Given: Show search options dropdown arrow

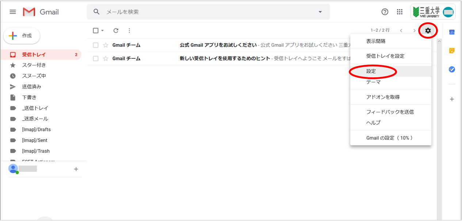Looking at the screenshot, I should (x=320, y=12).
